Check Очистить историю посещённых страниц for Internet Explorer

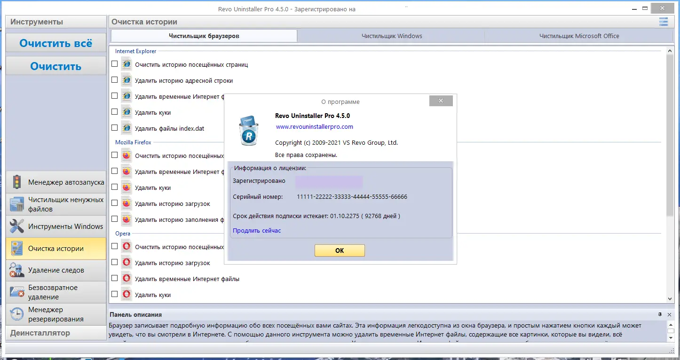click(115, 64)
